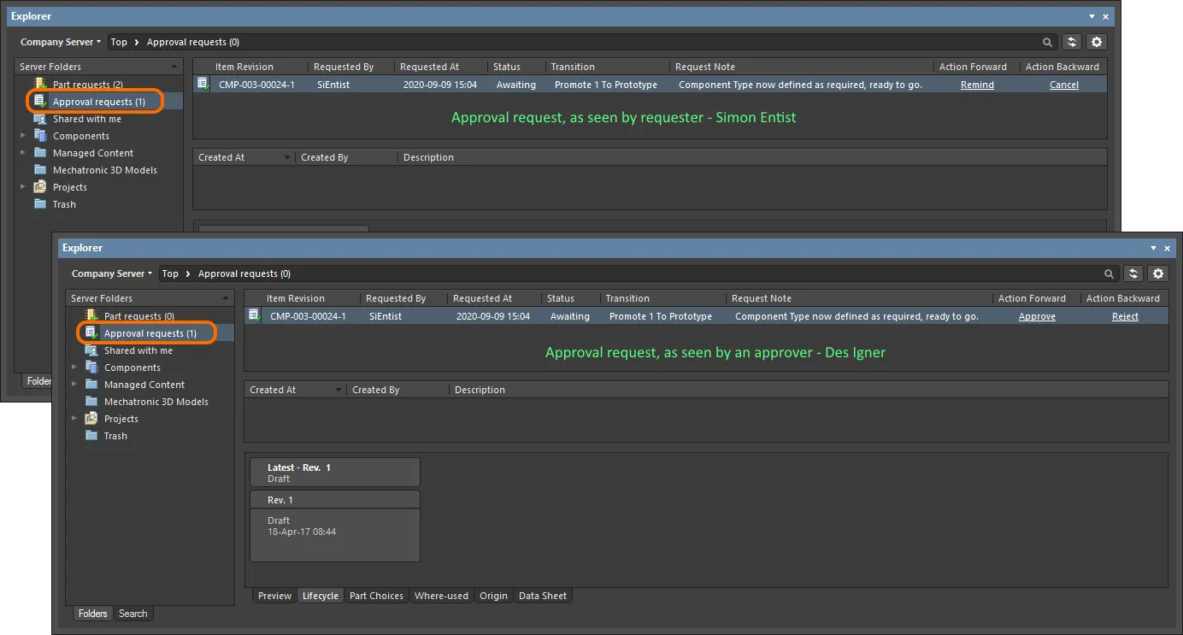Select Mechatronic 3D Models in front folder tree

[156, 402]
